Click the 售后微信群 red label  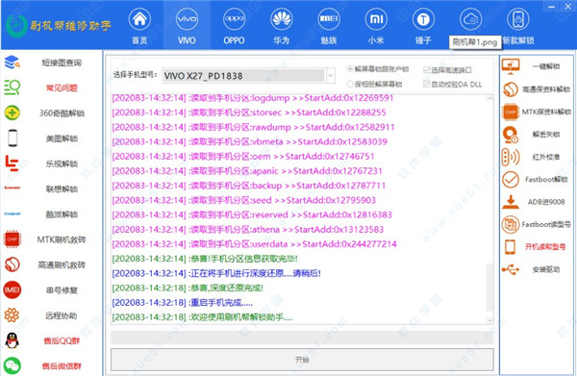click(x=62, y=365)
